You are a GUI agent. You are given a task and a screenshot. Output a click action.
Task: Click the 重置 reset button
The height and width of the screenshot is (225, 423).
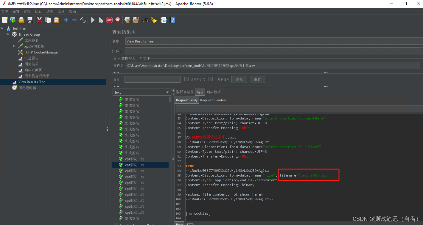pos(257,79)
